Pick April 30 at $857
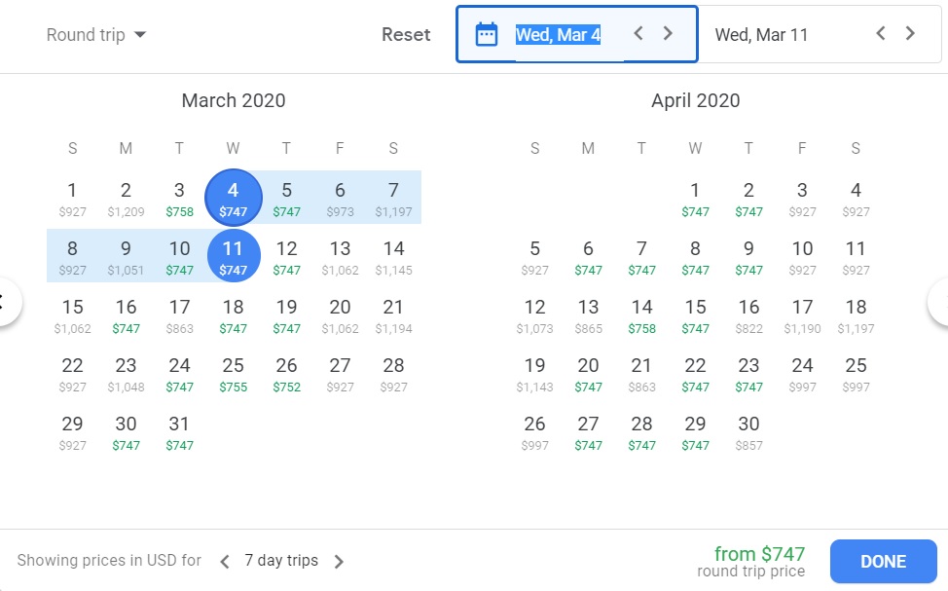 click(x=748, y=432)
